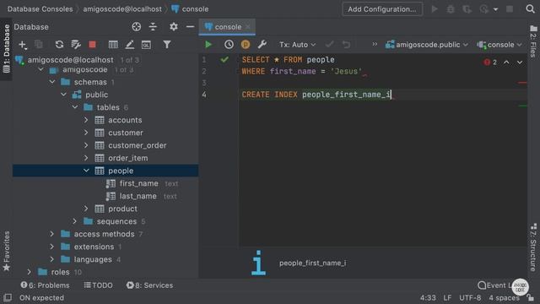Hide the Database panel with minus icon
Viewport: 540px width, 304px height.
(190, 26)
